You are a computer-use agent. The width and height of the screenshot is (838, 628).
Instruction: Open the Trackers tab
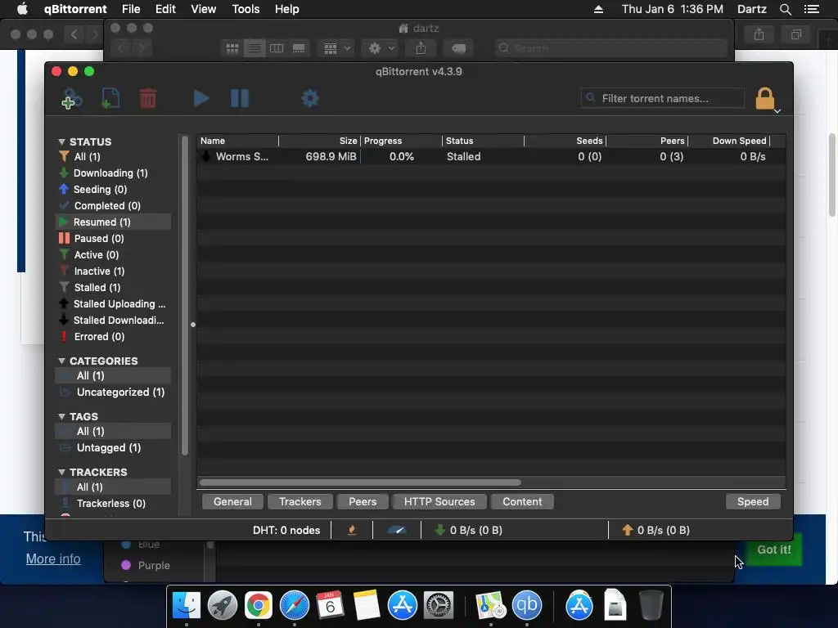[300, 502]
